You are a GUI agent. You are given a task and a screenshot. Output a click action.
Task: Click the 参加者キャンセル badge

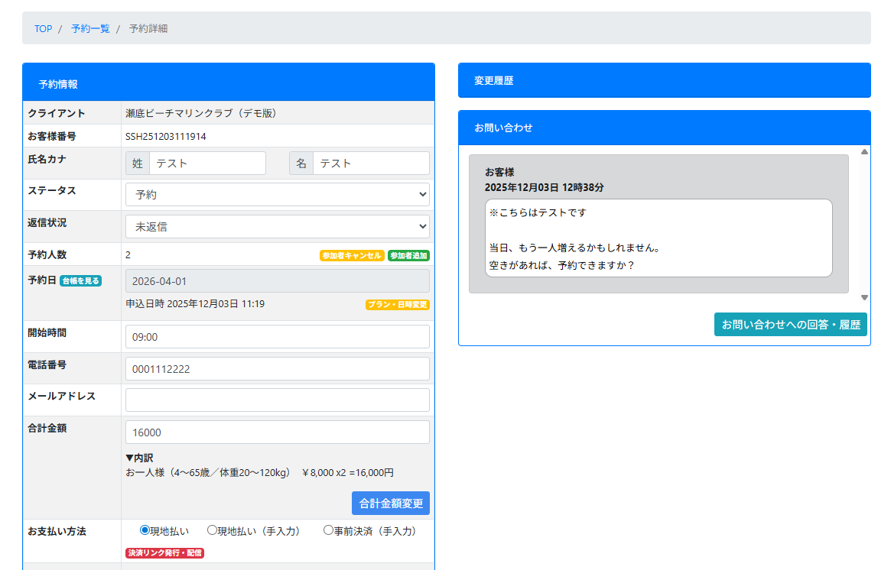tap(352, 256)
